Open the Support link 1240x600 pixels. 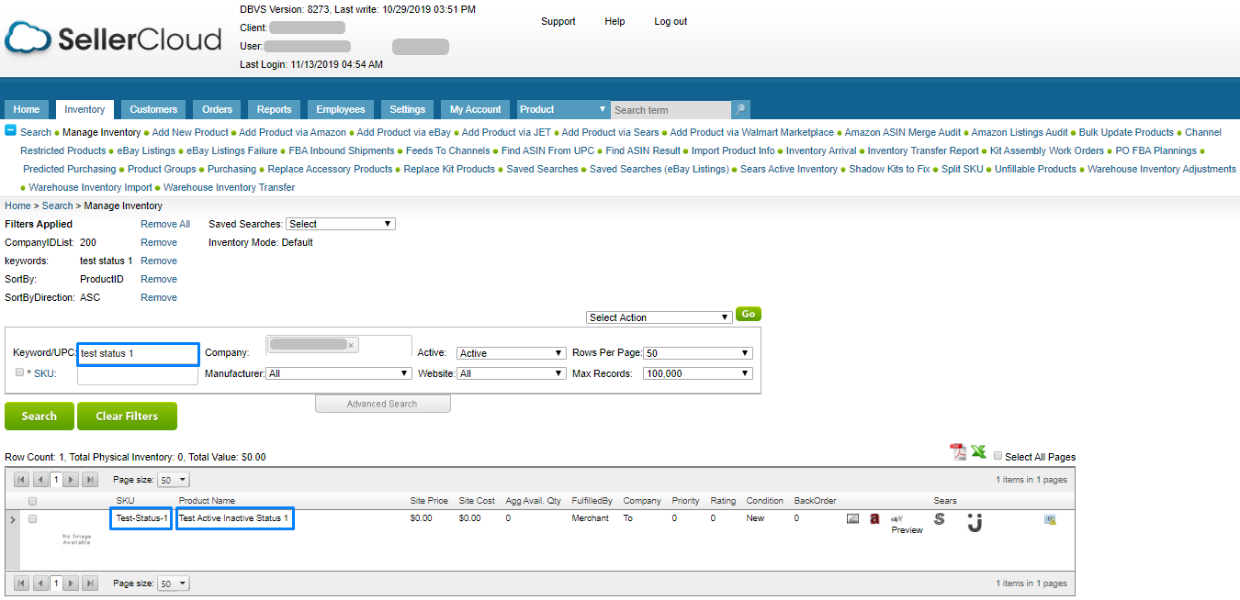[x=558, y=21]
